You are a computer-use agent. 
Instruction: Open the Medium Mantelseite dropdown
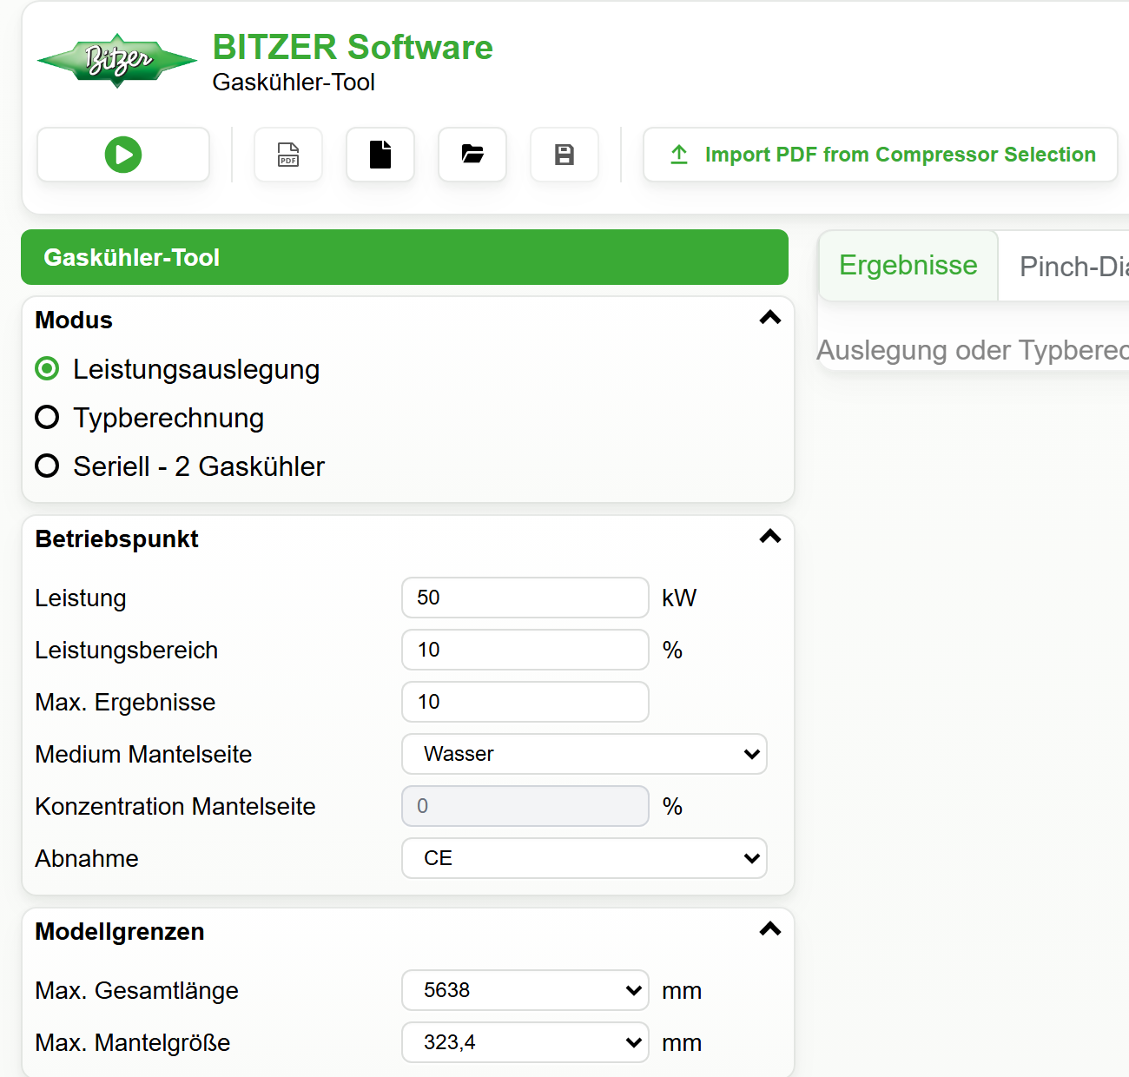click(584, 754)
